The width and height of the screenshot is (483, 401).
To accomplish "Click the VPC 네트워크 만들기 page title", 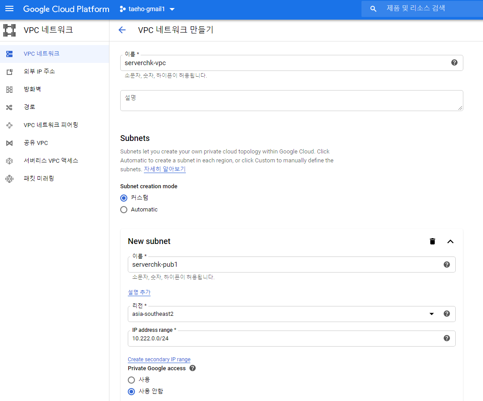I will (176, 30).
